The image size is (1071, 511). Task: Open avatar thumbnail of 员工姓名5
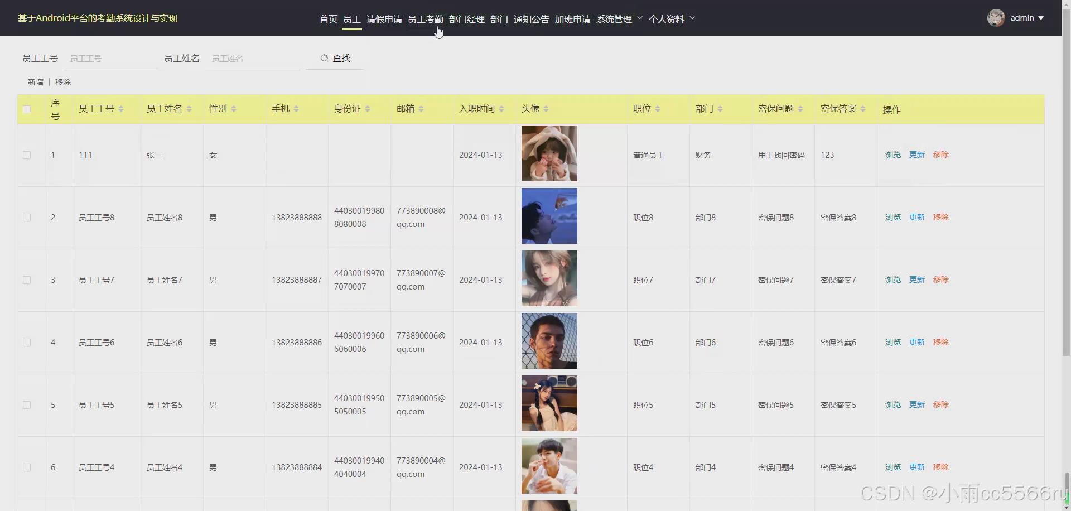click(549, 403)
